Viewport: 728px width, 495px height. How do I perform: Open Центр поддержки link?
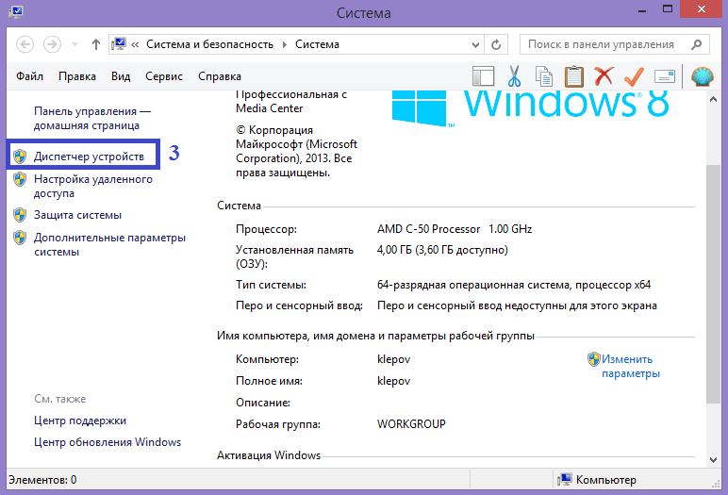click(x=80, y=421)
